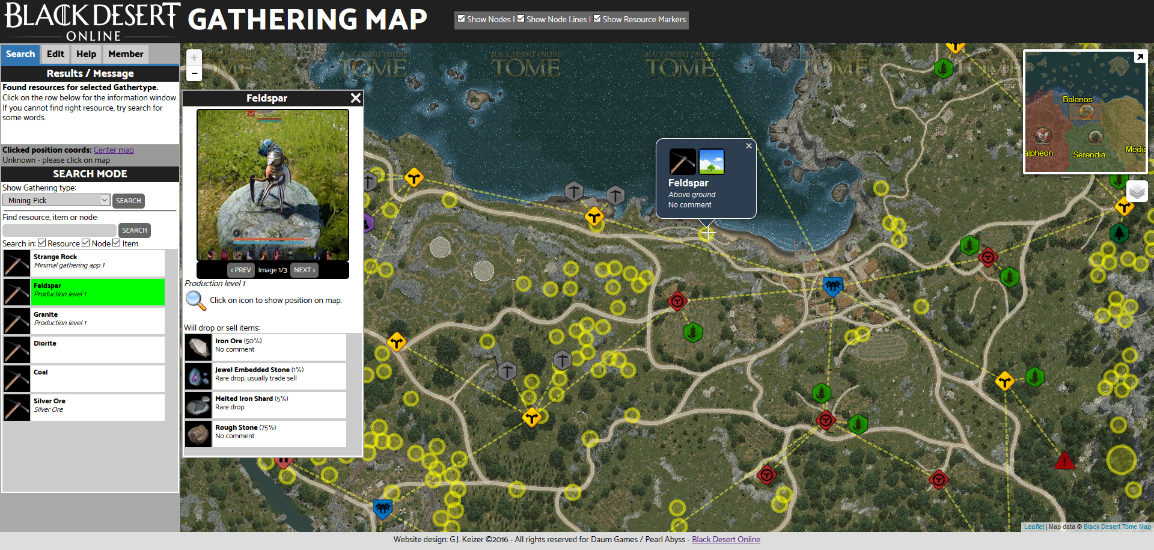Click the Melted Iron Shard icon
This screenshot has width=1154, height=550.
(198, 405)
